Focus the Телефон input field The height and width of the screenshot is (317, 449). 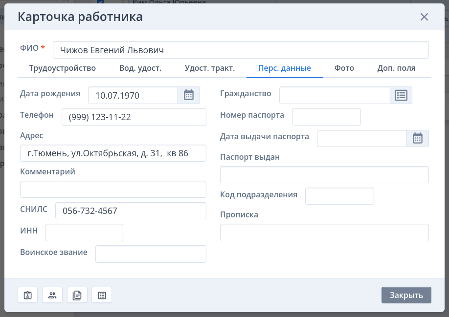pos(134,117)
